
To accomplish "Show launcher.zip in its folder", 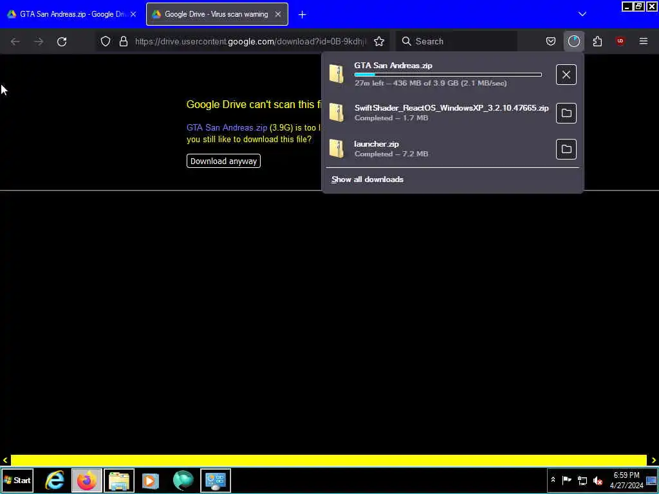I will 566,149.
